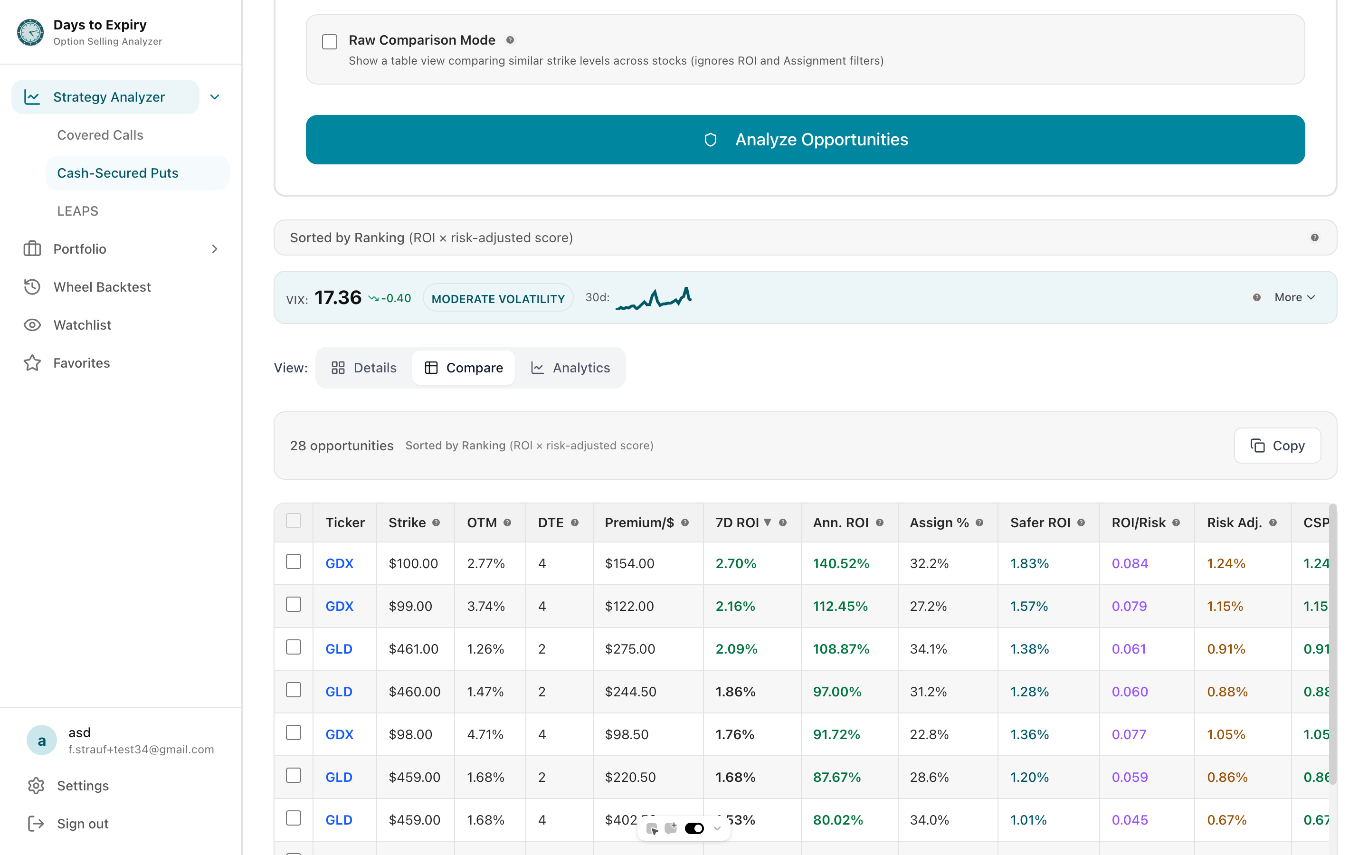Select Covered Calls in the sidebar
The image size is (1368, 855).
pyautogui.click(x=100, y=134)
